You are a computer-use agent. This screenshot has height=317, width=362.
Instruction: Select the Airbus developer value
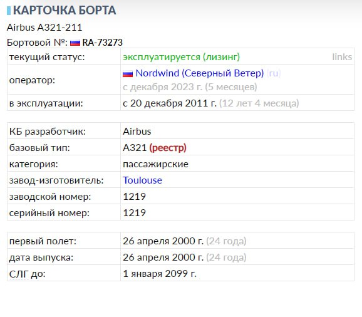137,132
